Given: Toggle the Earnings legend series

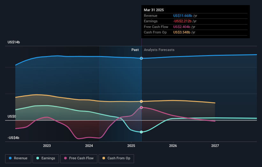Looking at the screenshot, I should tap(46, 158).
